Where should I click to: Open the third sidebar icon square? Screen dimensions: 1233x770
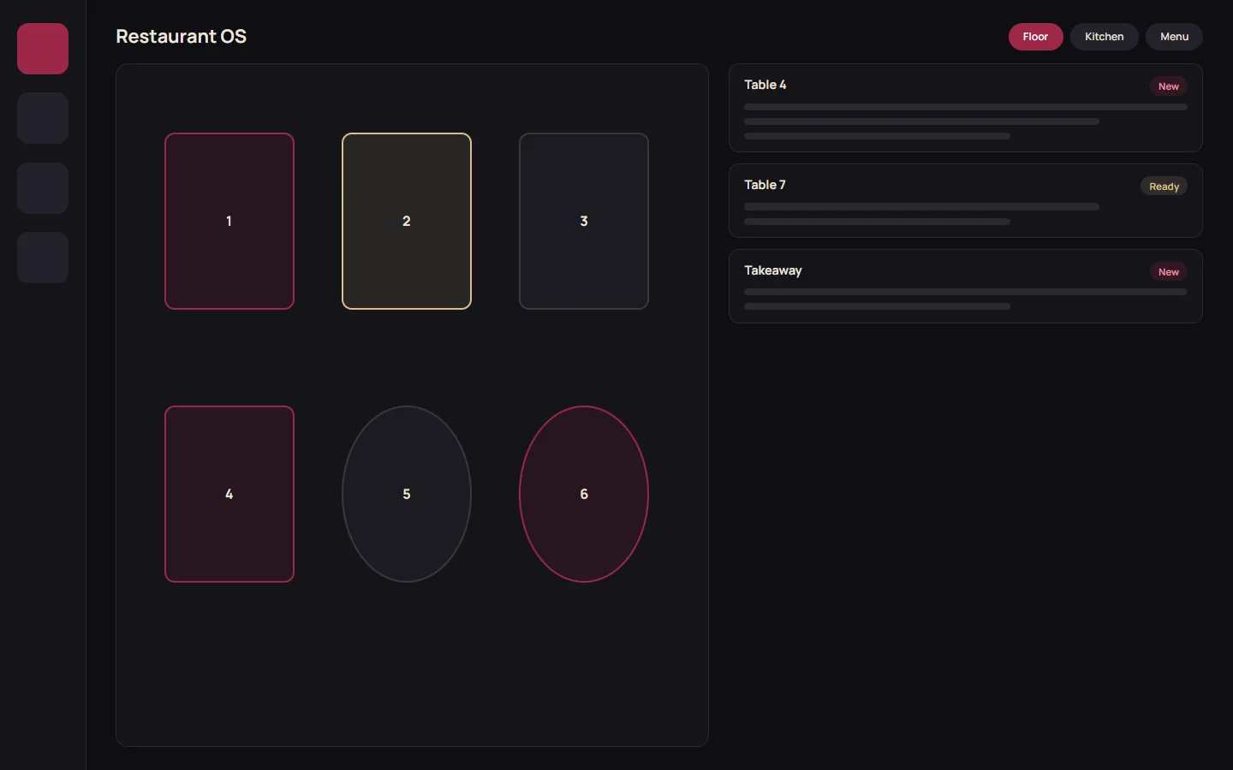click(43, 188)
